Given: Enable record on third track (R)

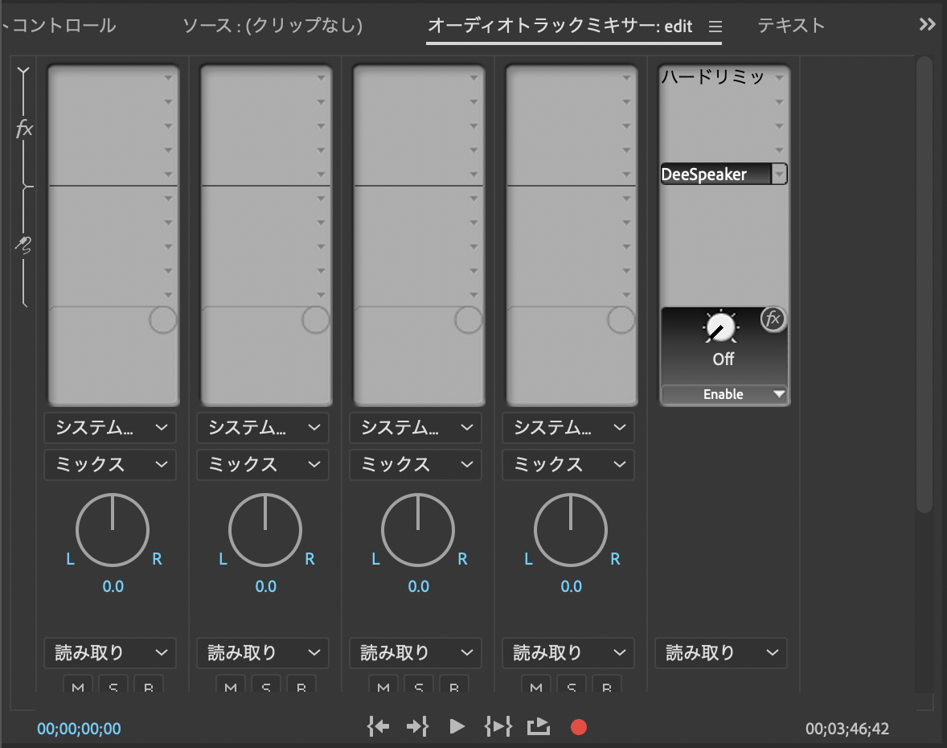Looking at the screenshot, I should tap(453, 685).
